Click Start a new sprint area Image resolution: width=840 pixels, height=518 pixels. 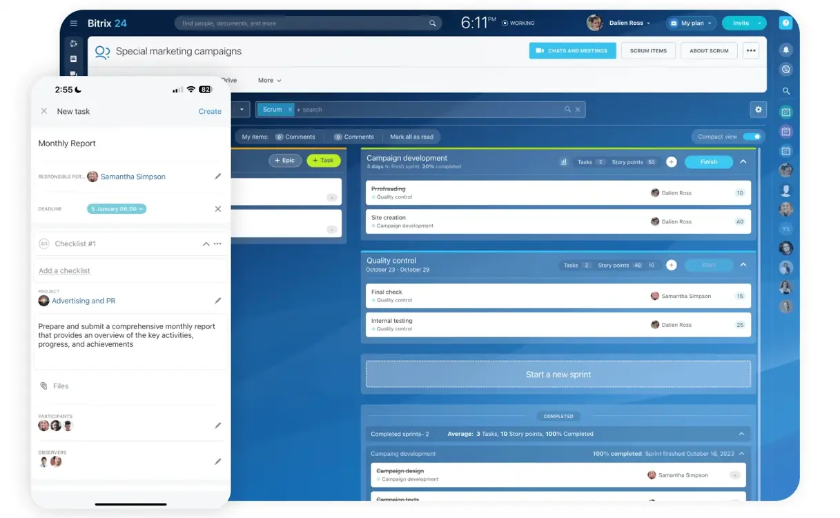558,375
